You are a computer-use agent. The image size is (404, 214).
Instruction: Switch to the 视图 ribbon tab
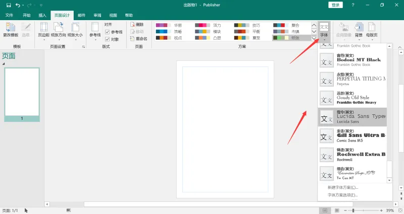pyautogui.click(x=113, y=15)
